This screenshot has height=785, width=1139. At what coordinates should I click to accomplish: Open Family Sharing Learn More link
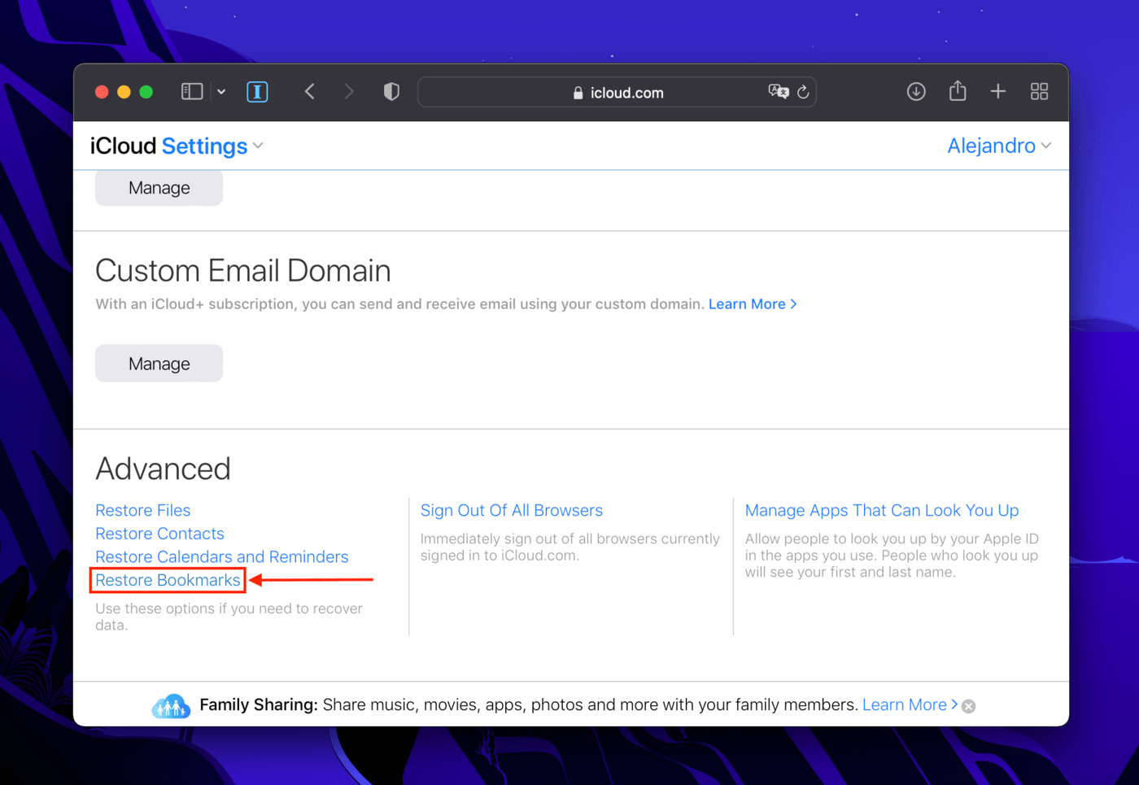tap(910, 704)
